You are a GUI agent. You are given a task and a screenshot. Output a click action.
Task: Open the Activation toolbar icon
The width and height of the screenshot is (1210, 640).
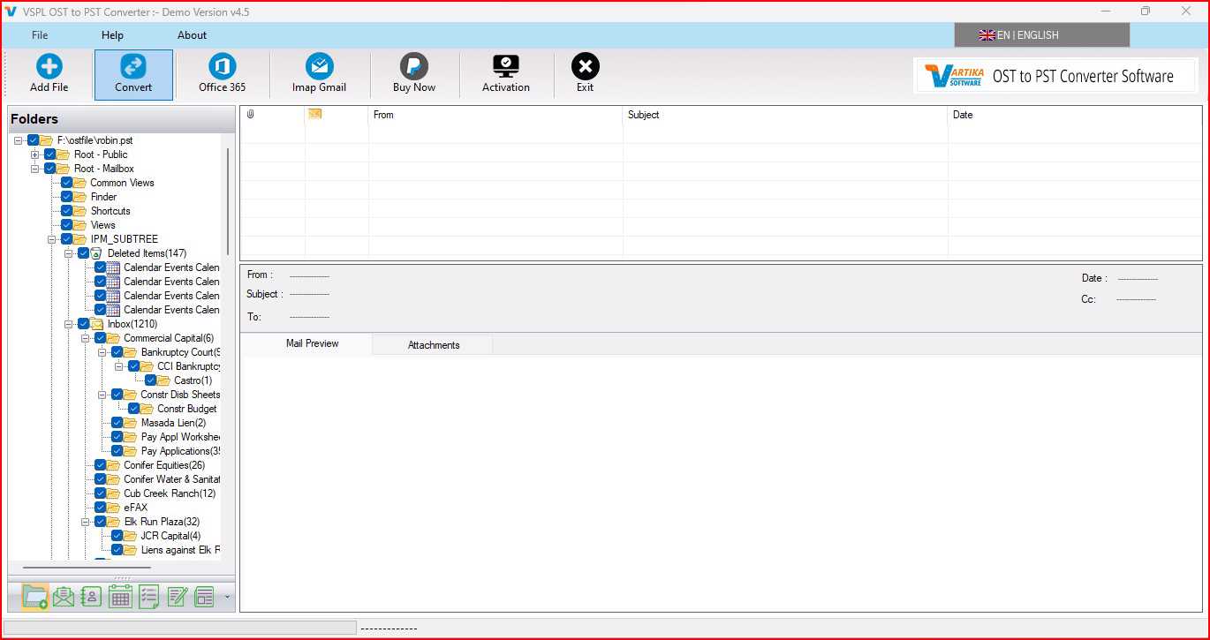pyautogui.click(x=506, y=67)
